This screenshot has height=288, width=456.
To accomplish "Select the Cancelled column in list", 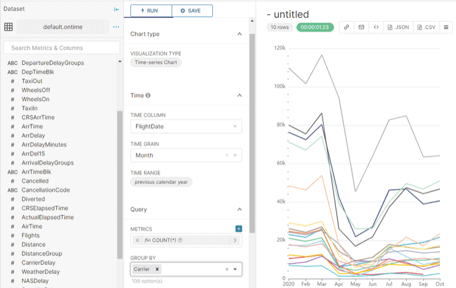I will tap(35, 181).
